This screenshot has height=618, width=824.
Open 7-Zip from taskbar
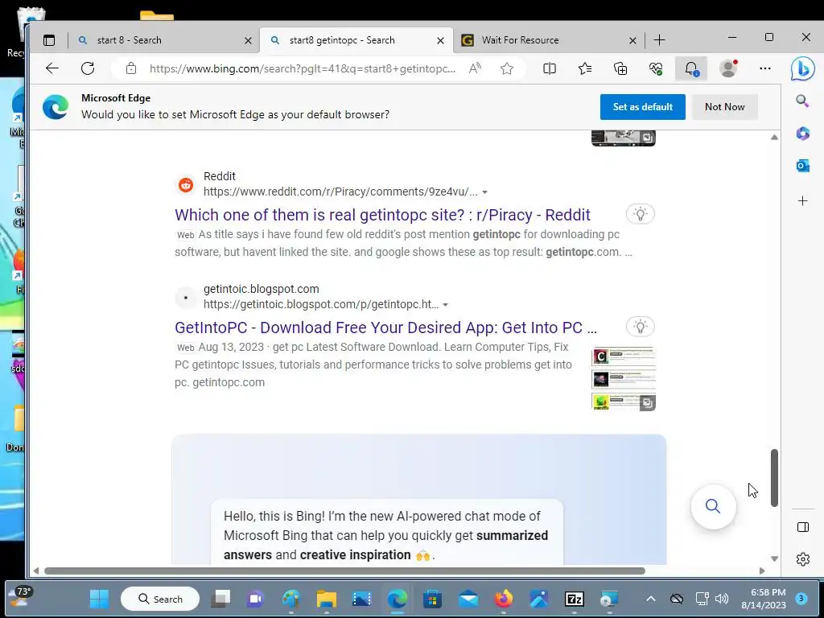(x=575, y=599)
